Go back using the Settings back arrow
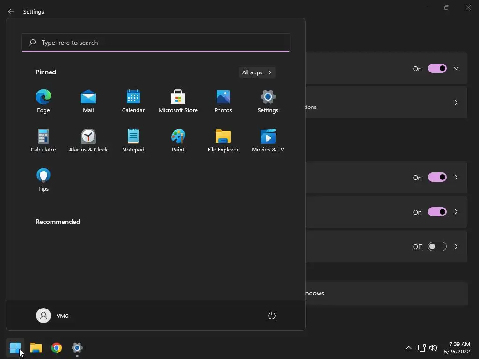 tap(11, 11)
